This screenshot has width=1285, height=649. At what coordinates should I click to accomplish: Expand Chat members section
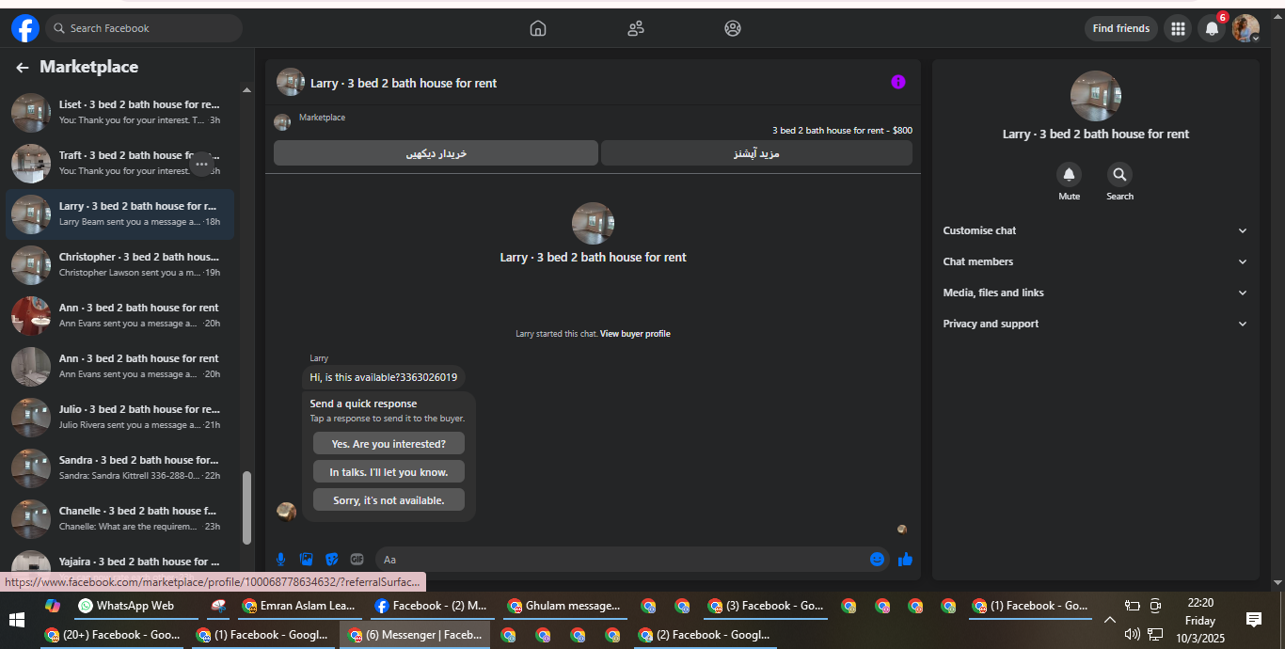tap(1095, 261)
